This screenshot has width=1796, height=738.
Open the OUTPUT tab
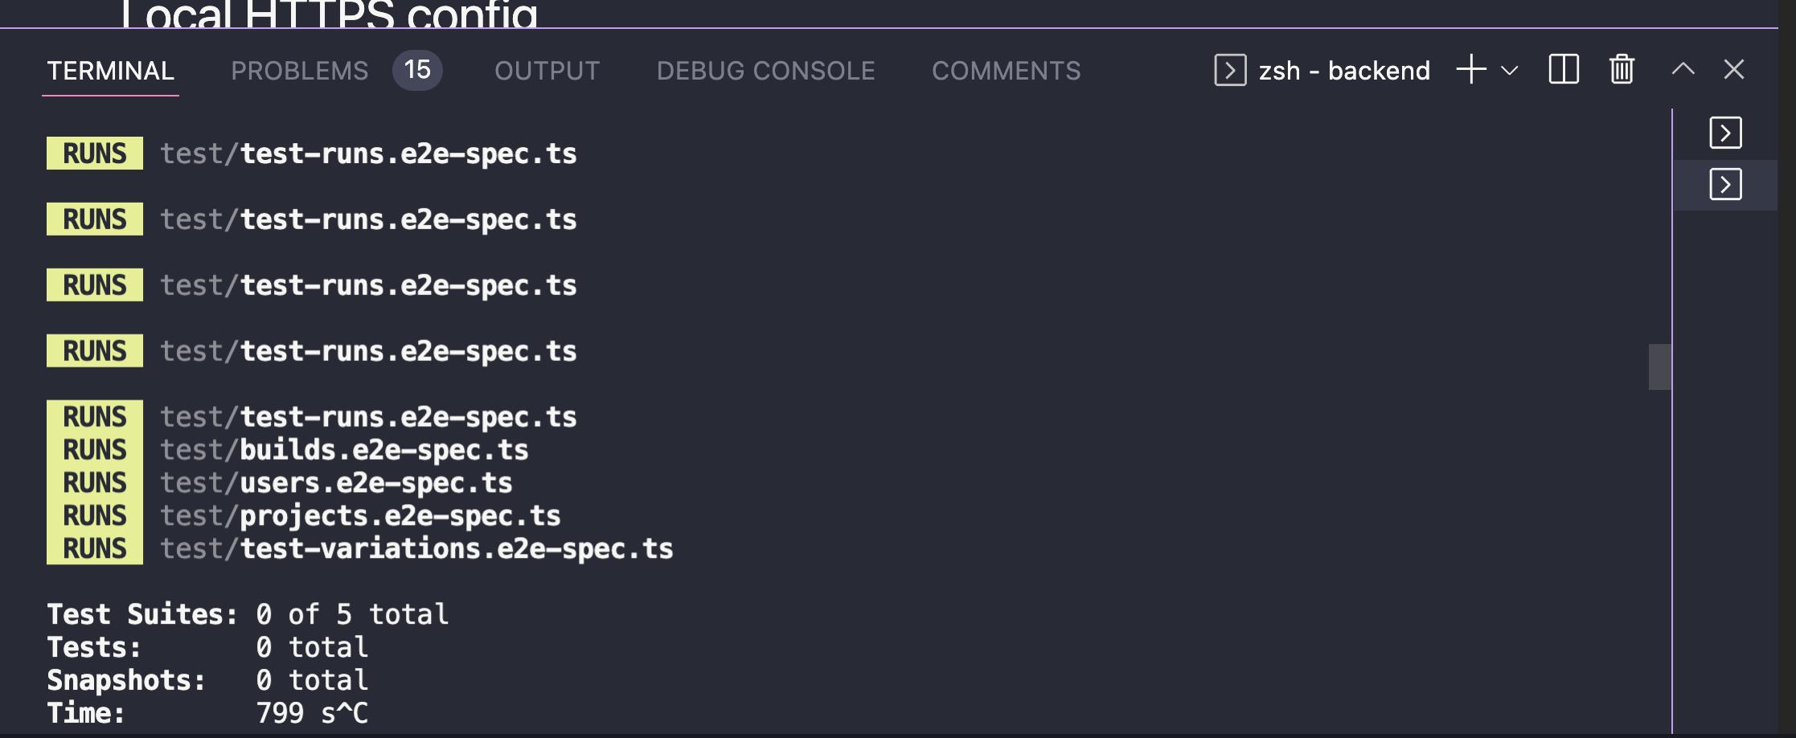547,70
